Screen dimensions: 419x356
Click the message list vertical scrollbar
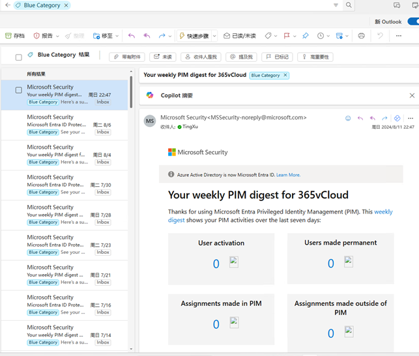[131, 92]
